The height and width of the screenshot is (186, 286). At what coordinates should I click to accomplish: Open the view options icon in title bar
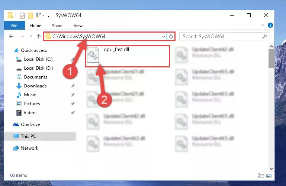(39, 16)
